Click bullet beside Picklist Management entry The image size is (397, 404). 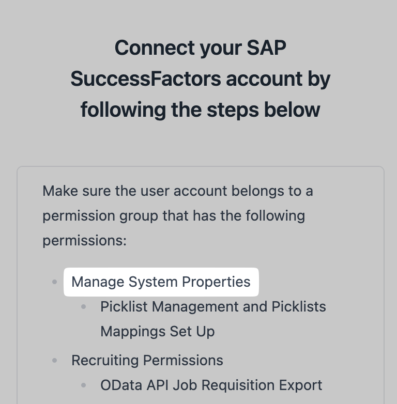click(x=83, y=306)
